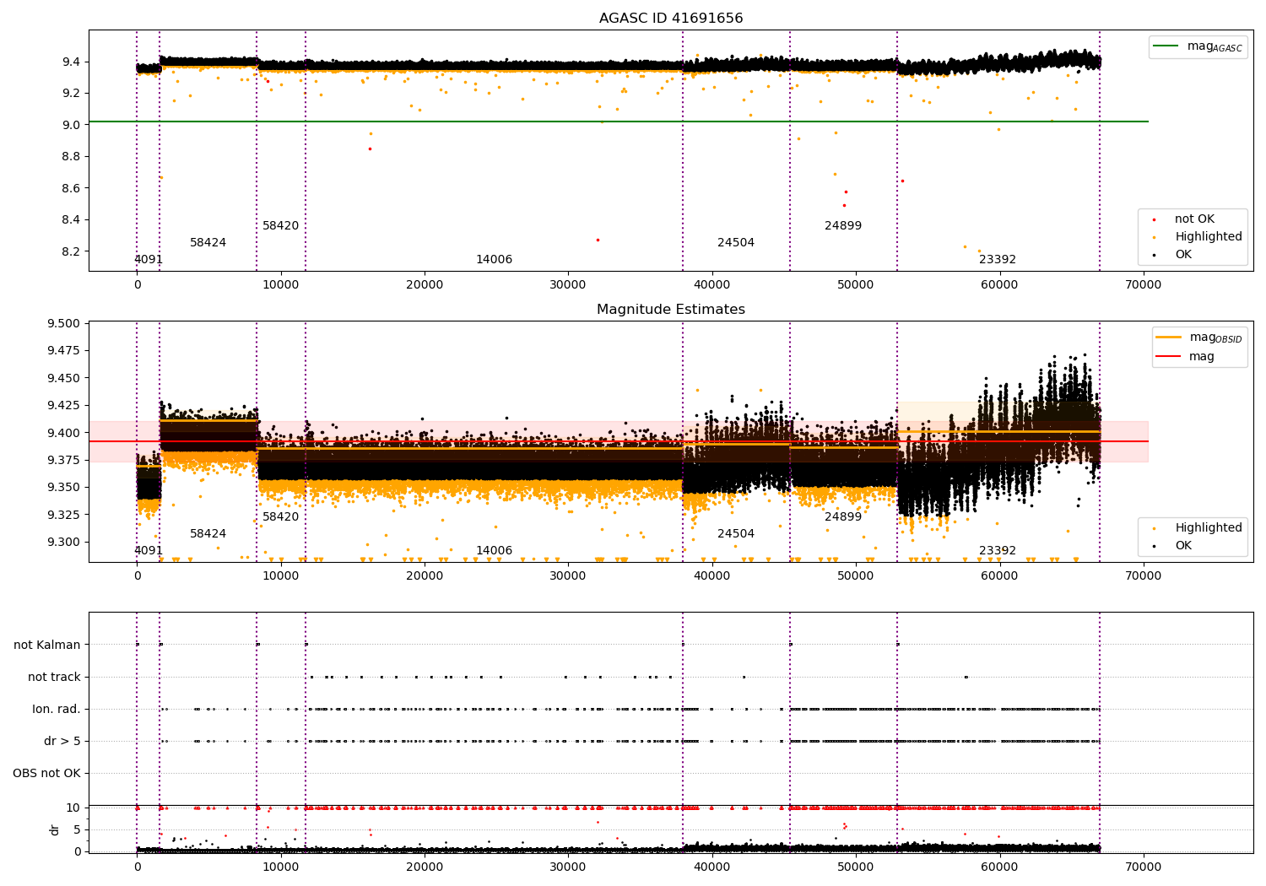Viewport: 1266px width, 886px height.
Task: Click the obsid label 23392 in the middle plot
Action: [998, 551]
